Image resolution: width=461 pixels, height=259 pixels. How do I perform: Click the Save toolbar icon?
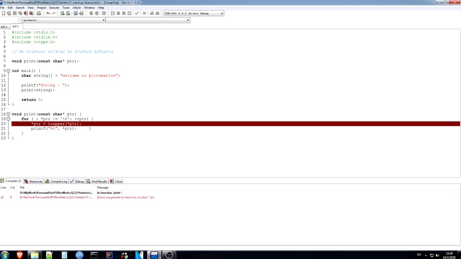click(14, 13)
